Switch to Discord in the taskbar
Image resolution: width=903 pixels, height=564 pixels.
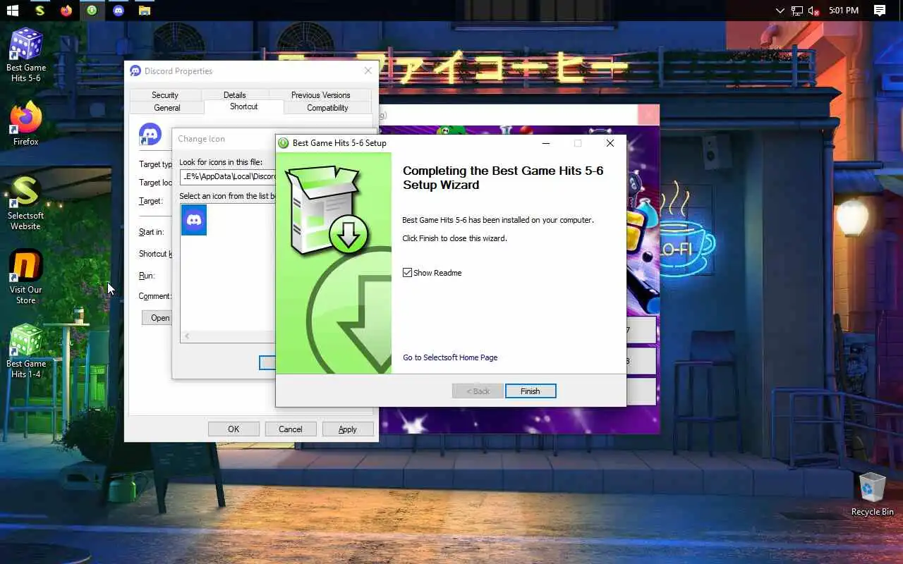pyautogui.click(x=119, y=11)
